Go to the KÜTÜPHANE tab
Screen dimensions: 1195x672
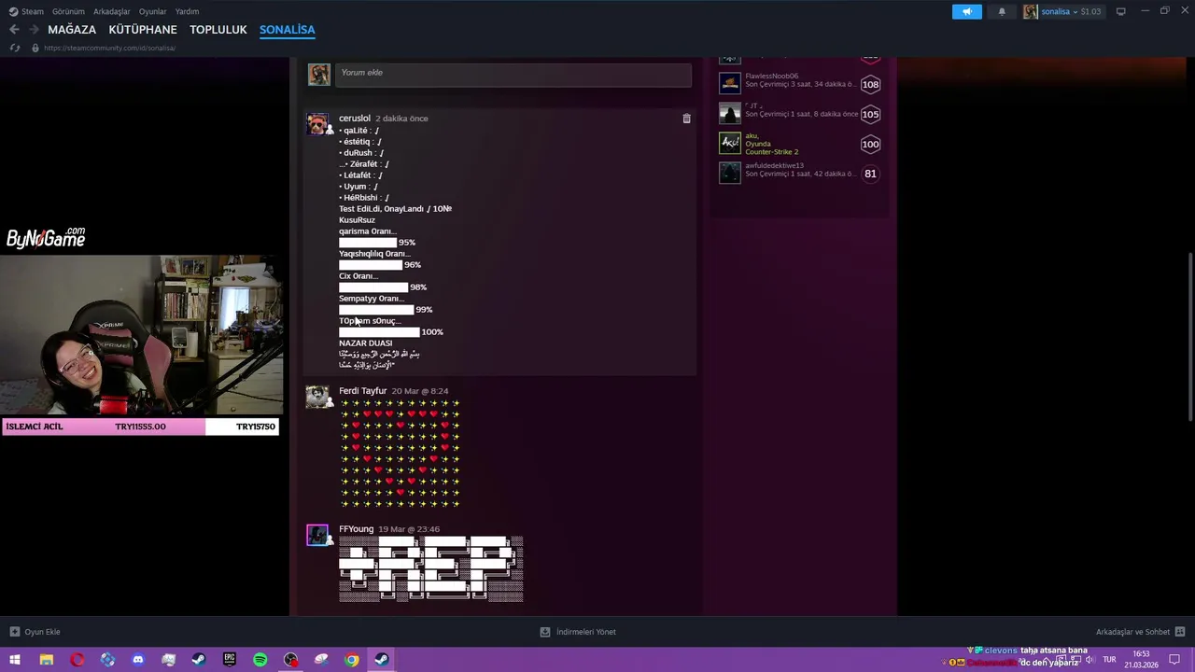143,30
